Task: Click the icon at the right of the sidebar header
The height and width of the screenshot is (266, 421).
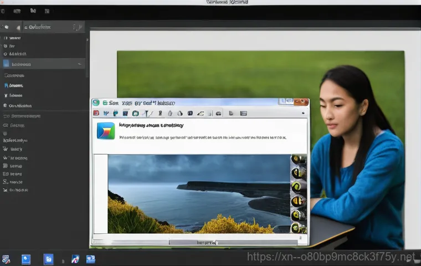Action: (77, 27)
